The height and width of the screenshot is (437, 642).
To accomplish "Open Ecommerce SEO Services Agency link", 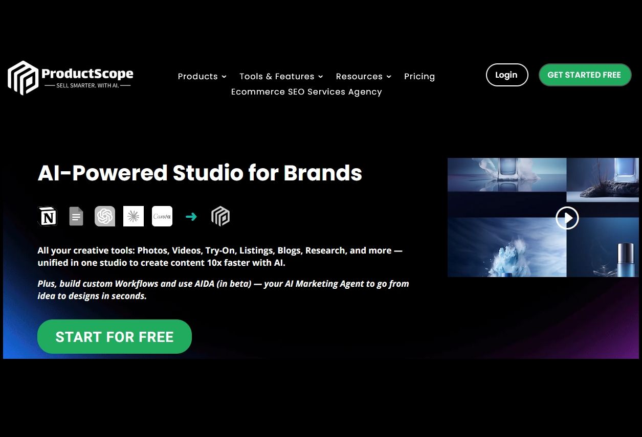I will click(x=306, y=91).
